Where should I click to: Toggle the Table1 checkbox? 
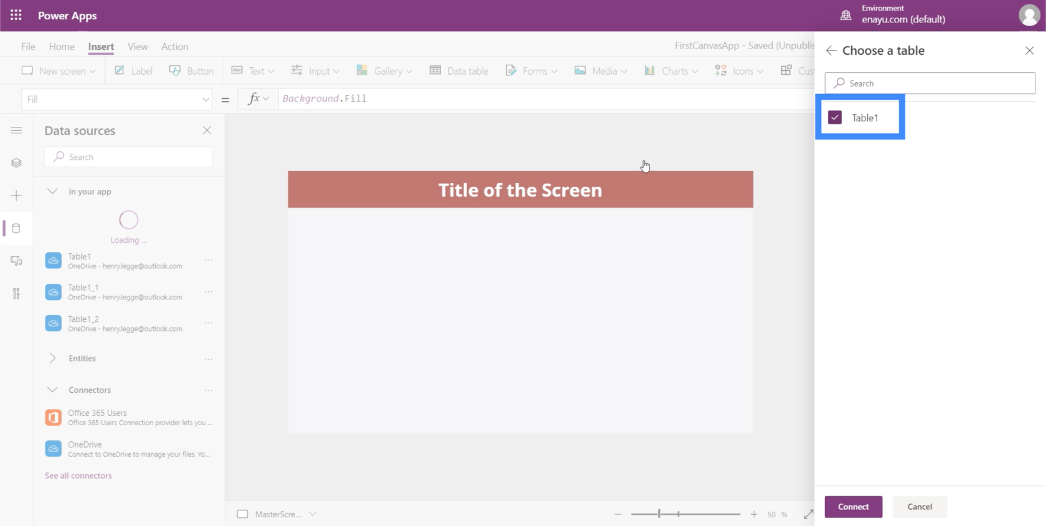point(835,118)
